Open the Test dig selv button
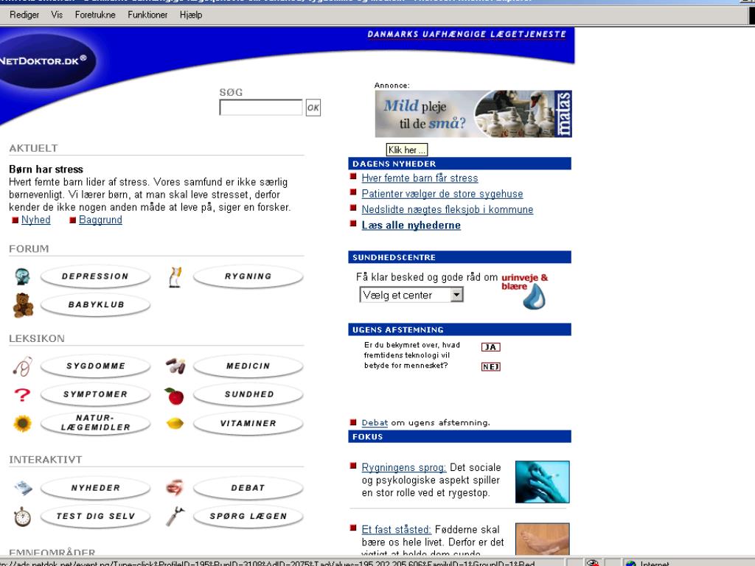 click(x=95, y=516)
